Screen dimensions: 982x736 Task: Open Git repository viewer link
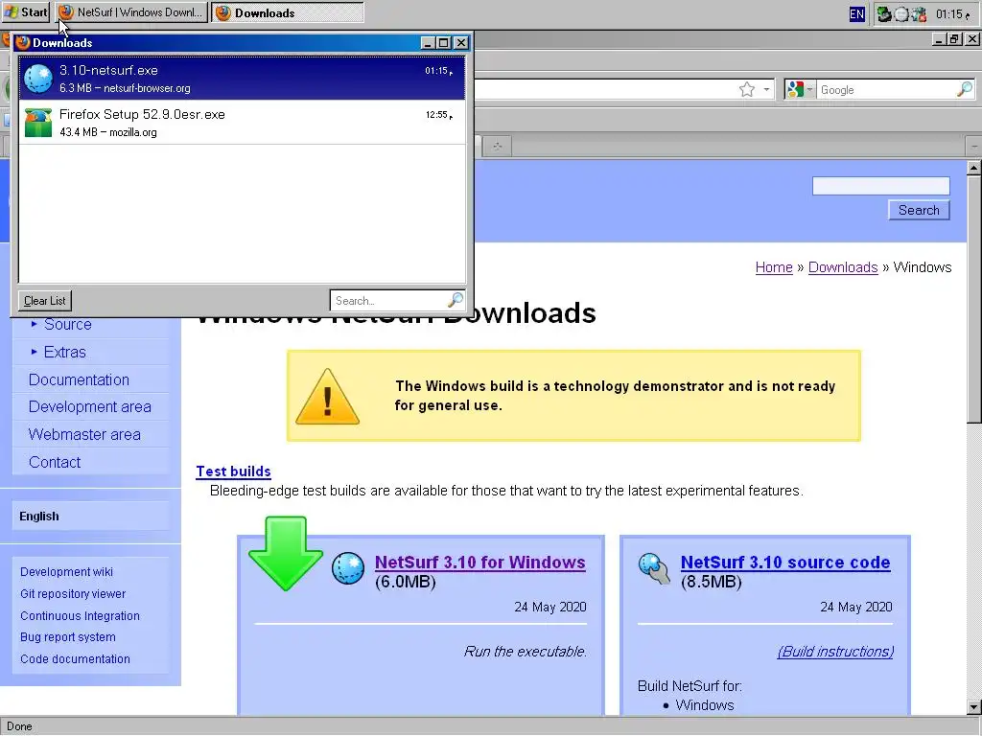73,594
